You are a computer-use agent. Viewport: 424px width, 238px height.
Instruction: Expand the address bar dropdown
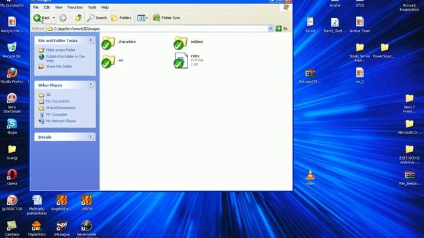click(x=270, y=28)
